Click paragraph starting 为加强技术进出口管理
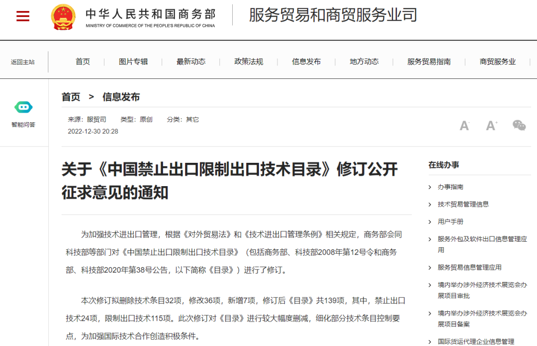Screen dimensions: 537x346 [x=234, y=252]
